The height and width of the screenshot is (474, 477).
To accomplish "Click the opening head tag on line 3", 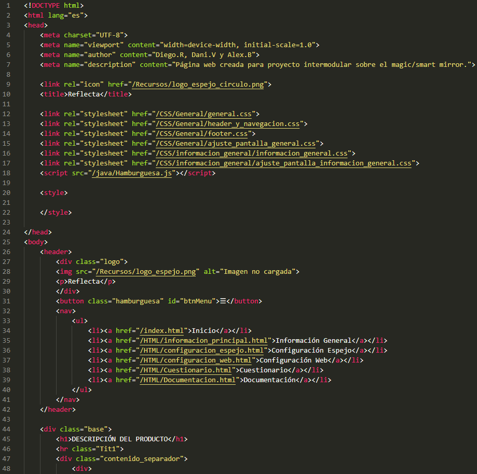I will (36, 25).
